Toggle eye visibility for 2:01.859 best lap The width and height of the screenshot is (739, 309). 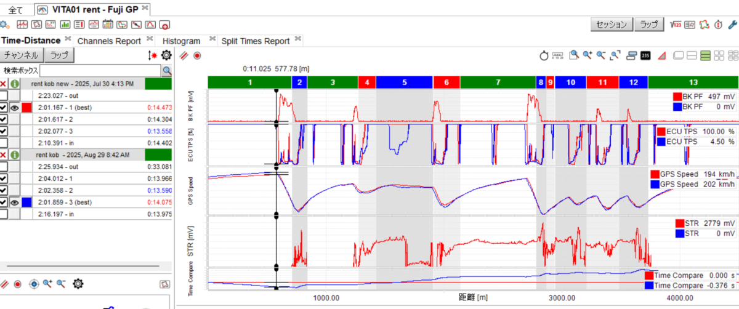(15, 202)
